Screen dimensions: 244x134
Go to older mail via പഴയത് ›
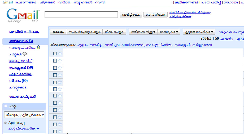click(226, 39)
